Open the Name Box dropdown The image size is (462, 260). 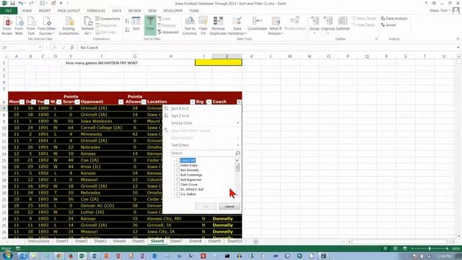tap(40, 48)
